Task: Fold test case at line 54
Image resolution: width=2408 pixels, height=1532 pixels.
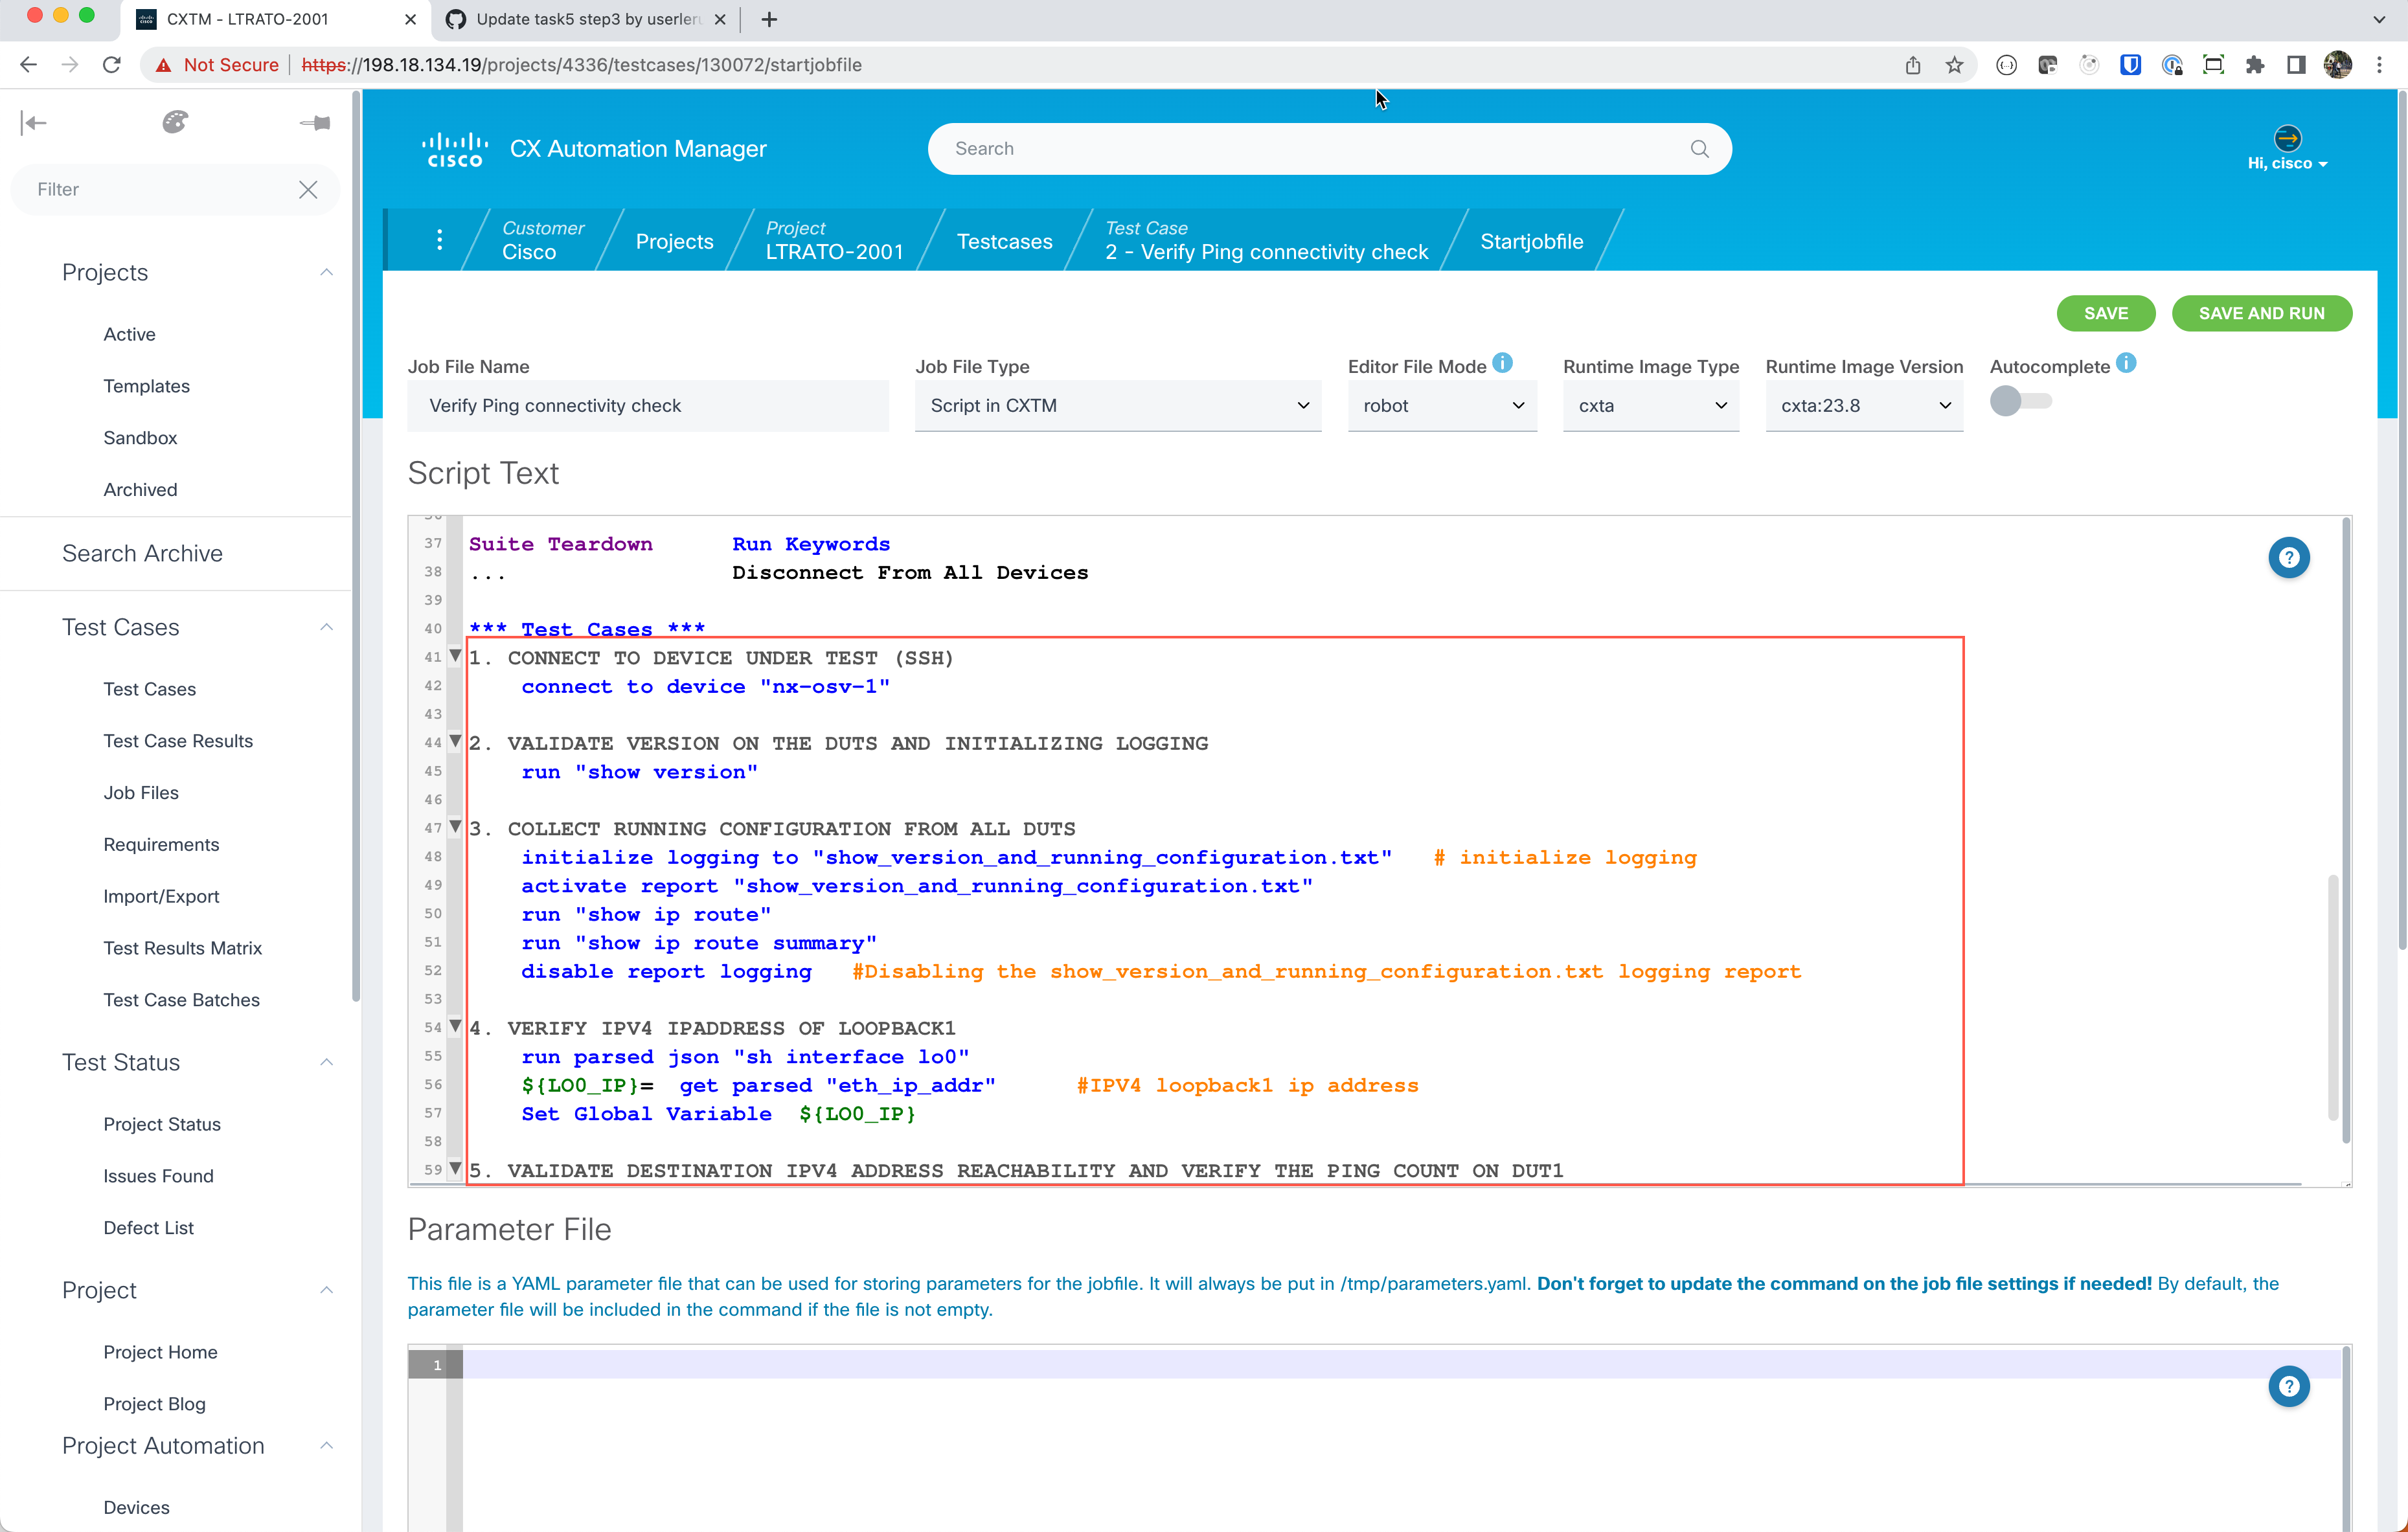Action: point(455,1026)
